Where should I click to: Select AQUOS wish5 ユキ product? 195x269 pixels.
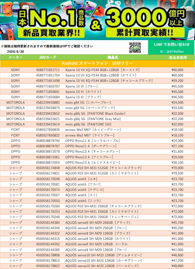tap(81, 179)
